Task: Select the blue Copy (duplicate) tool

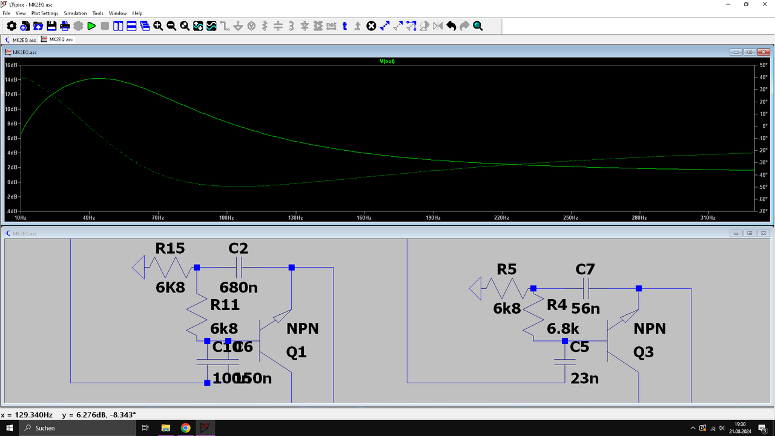Action: (x=384, y=26)
